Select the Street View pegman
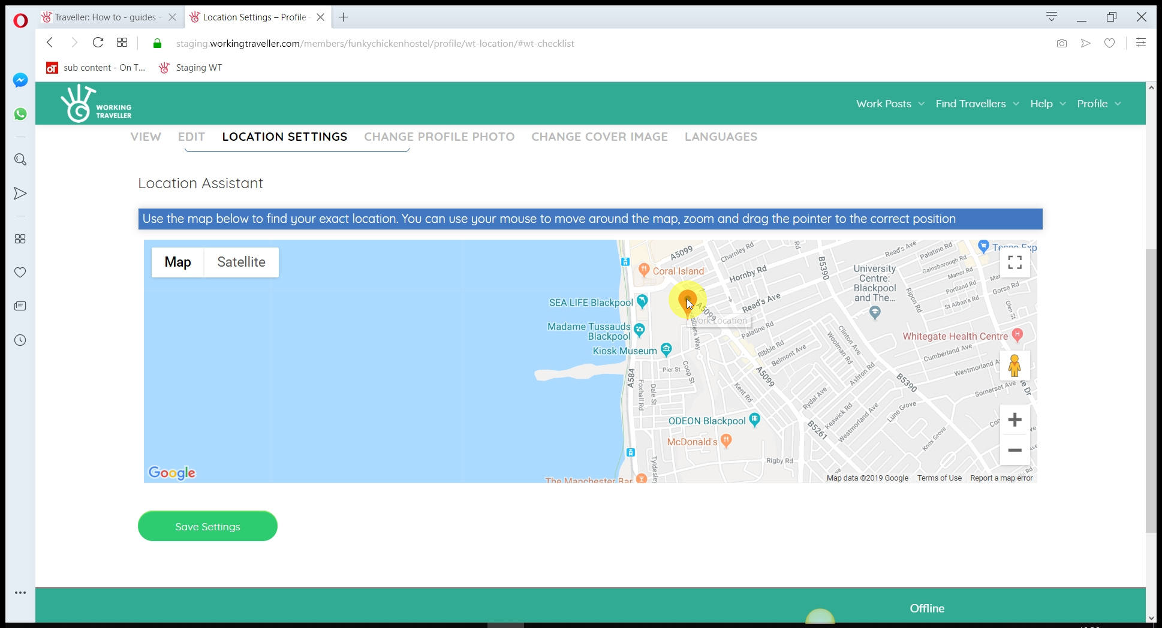The image size is (1162, 628). tap(1015, 366)
